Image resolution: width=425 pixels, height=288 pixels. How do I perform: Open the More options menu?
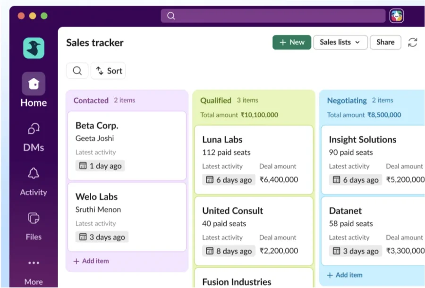click(x=34, y=272)
